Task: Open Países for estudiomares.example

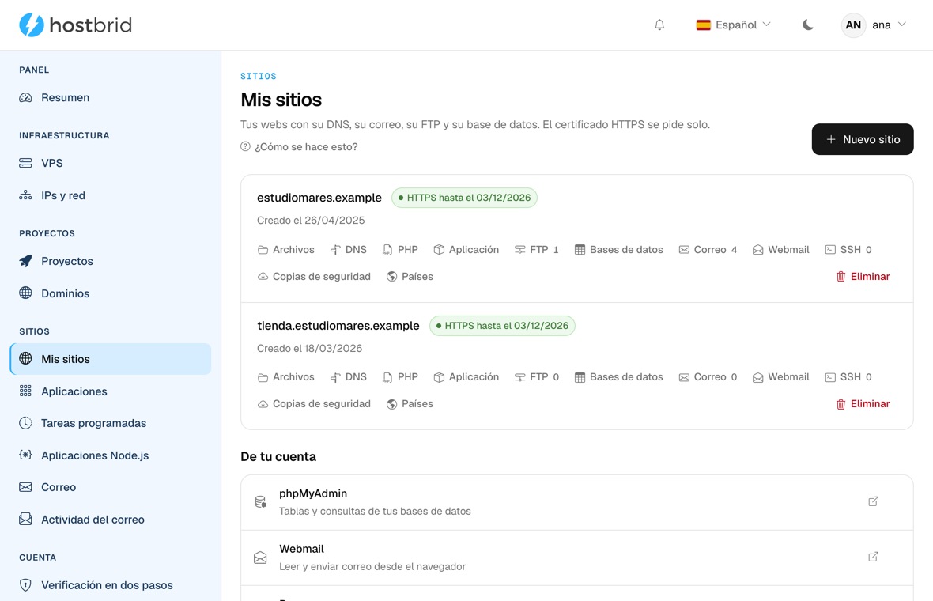Action: (x=410, y=276)
